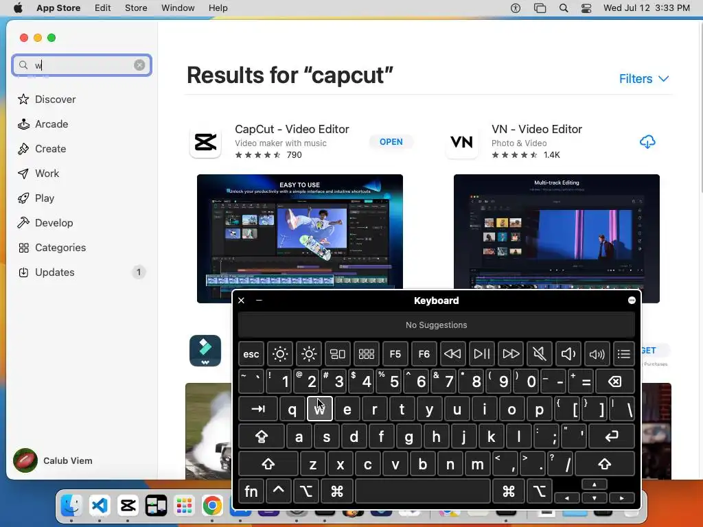The image size is (703, 527).
Task: Tap the Mission Control key
Action: coord(338,354)
